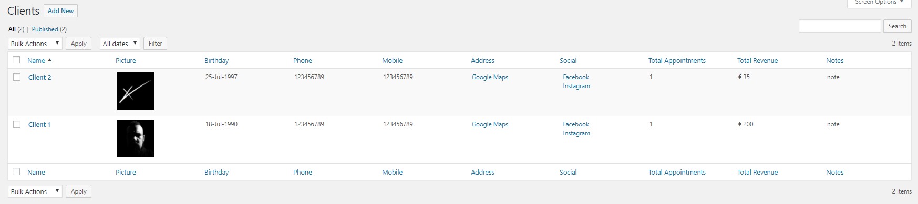Image resolution: width=918 pixels, height=204 pixels.
Task: Open Client 2 picture thumbnail
Action: click(x=136, y=91)
